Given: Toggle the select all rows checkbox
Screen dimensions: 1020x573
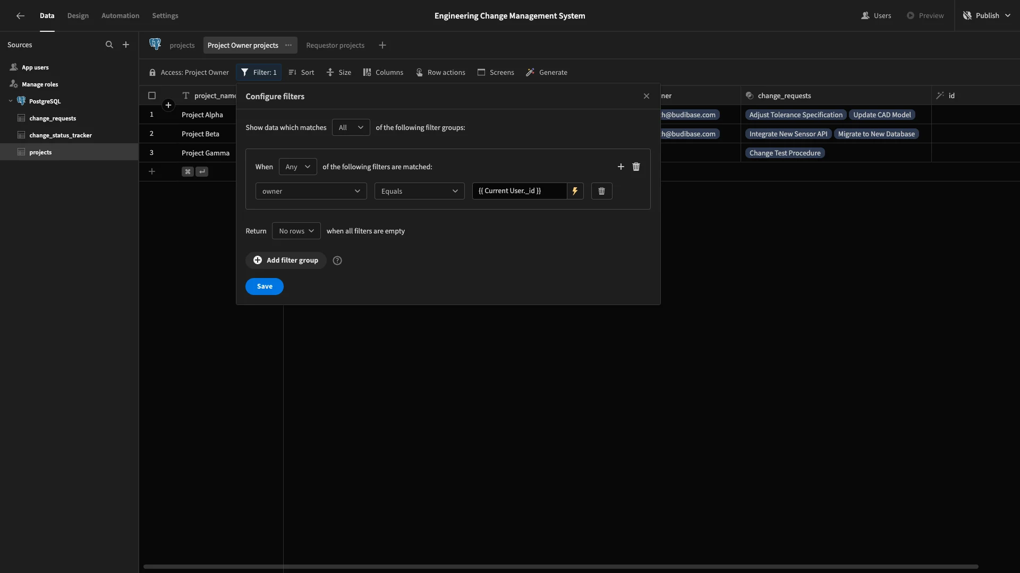Looking at the screenshot, I should coord(152,96).
